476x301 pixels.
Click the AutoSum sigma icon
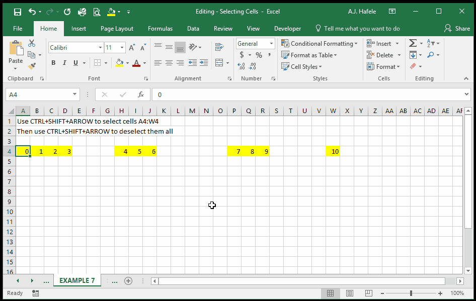tap(413, 43)
